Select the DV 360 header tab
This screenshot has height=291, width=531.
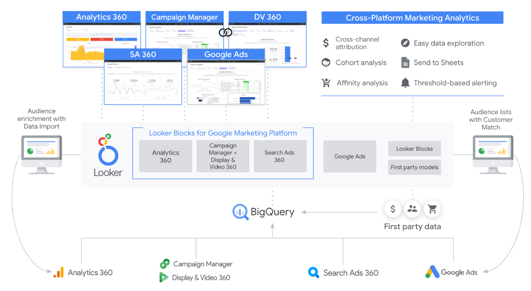pos(268,17)
